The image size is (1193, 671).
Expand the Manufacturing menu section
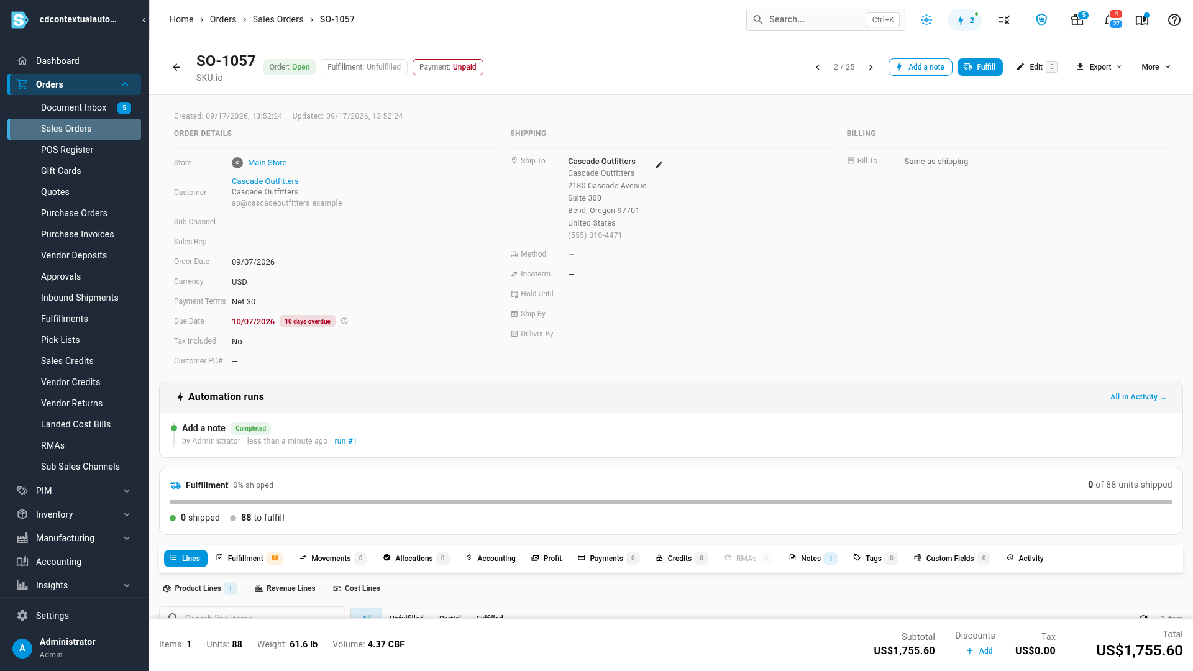[127, 538]
